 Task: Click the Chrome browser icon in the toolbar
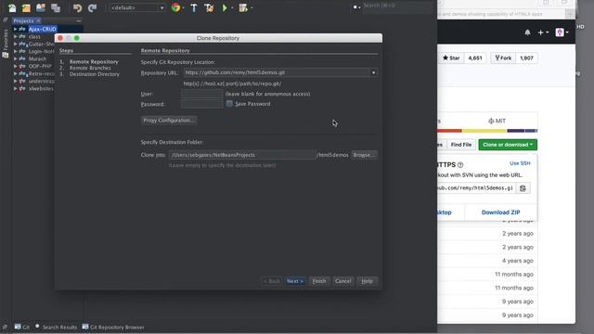click(x=175, y=7)
